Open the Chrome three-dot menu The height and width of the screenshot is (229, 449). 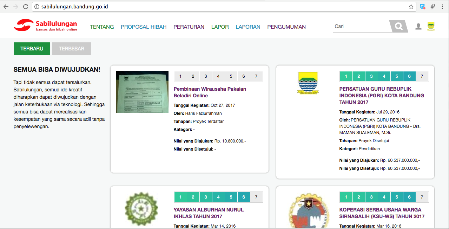[443, 7]
